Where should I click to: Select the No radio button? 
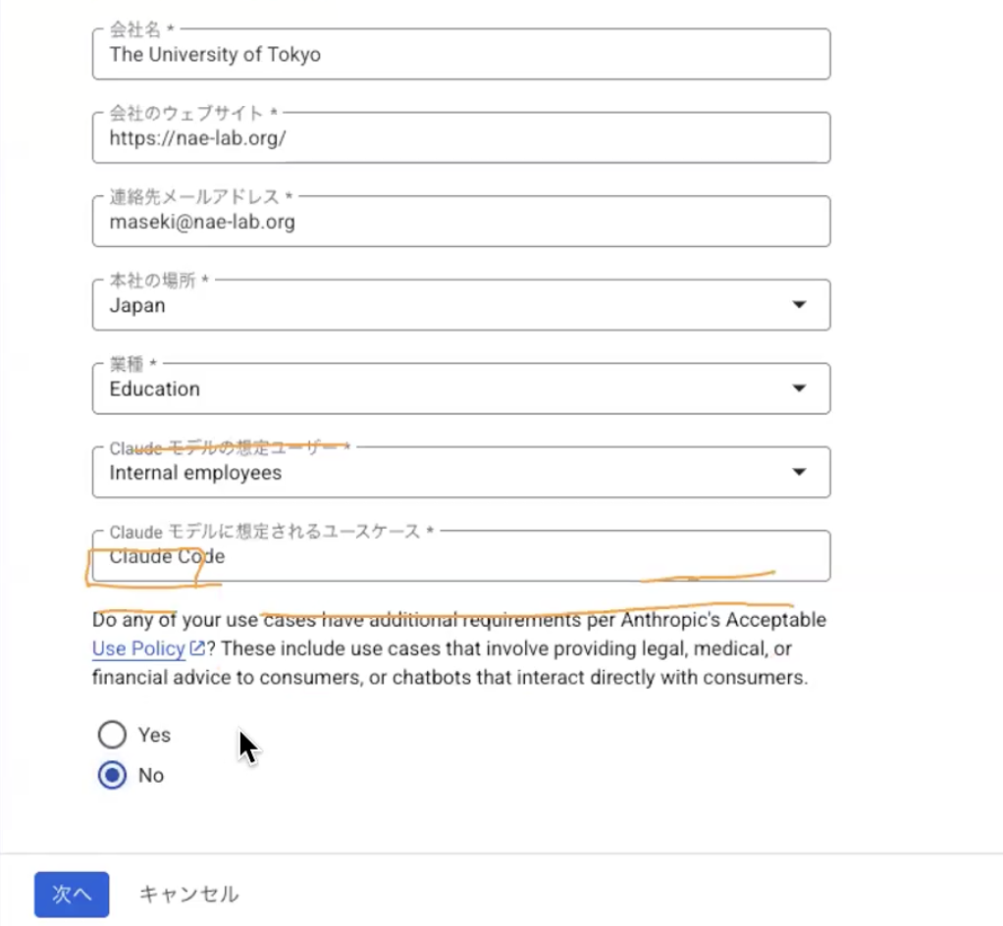pos(113,775)
